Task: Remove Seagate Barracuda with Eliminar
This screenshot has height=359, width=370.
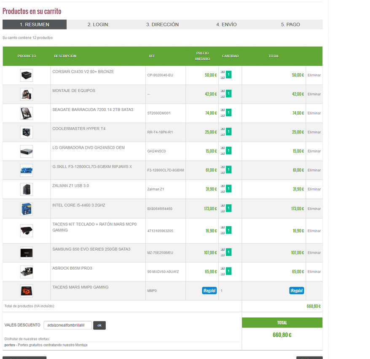Action: coord(314,113)
